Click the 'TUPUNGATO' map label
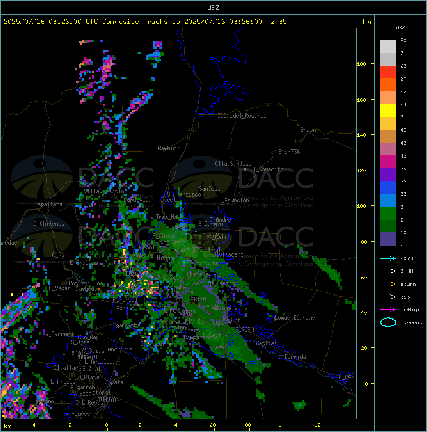 tap(83, 357)
